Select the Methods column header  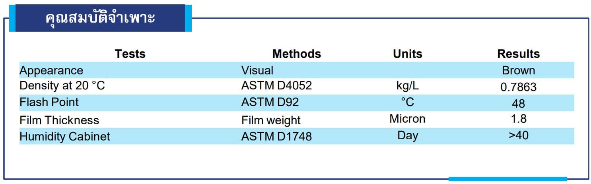click(296, 54)
